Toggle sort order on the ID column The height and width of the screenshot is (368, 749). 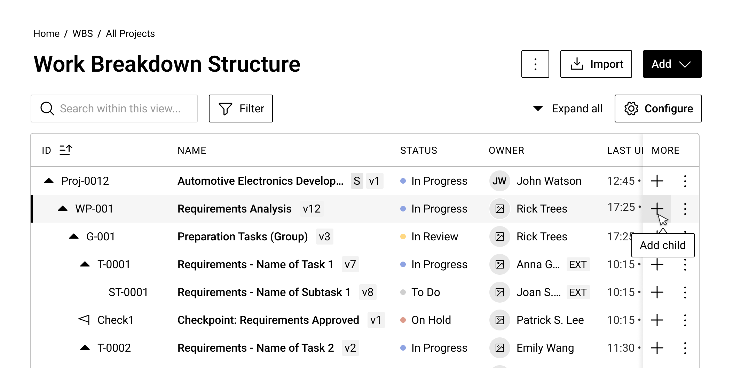click(x=65, y=150)
